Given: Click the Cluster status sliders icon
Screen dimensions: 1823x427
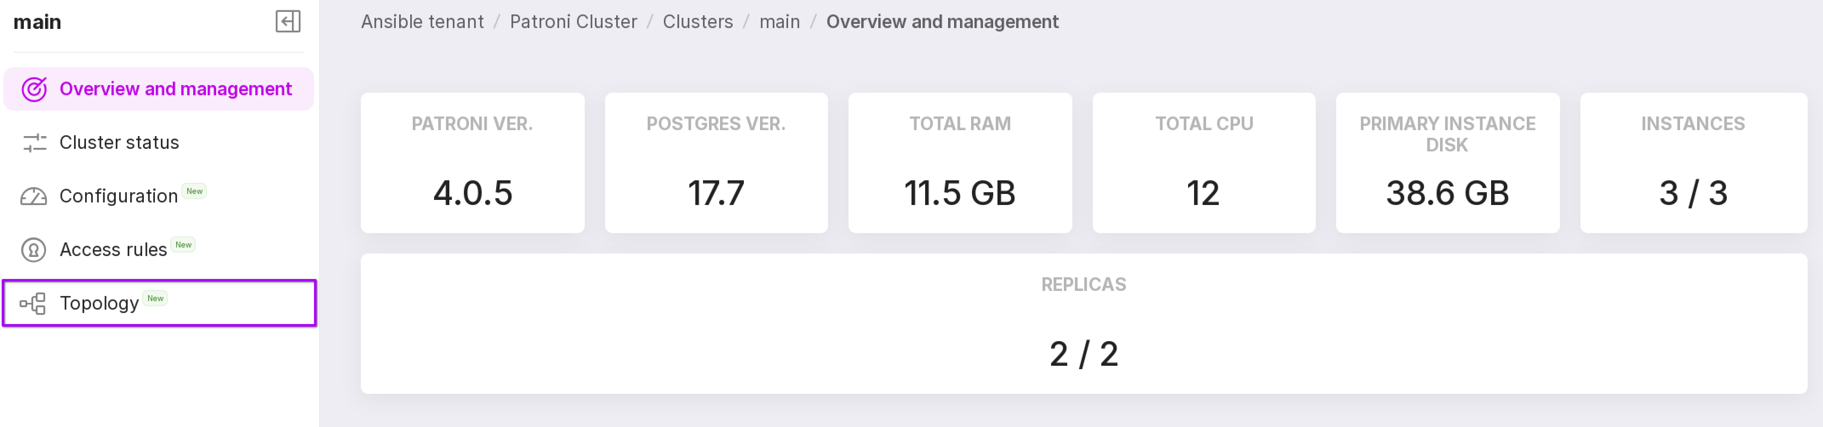Looking at the screenshot, I should coord(34,143).
